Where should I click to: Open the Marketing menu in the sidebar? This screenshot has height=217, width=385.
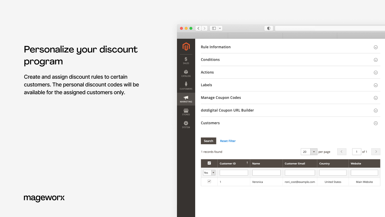point(186,99)
